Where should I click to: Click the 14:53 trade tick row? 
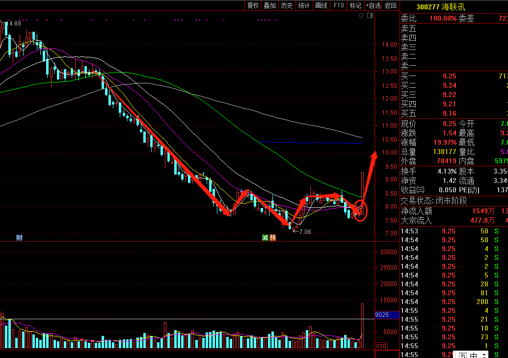click(x=454, y=231)
